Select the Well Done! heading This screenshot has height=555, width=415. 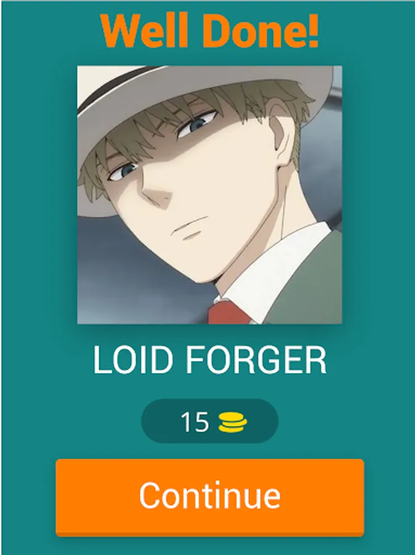pos(210,30)
